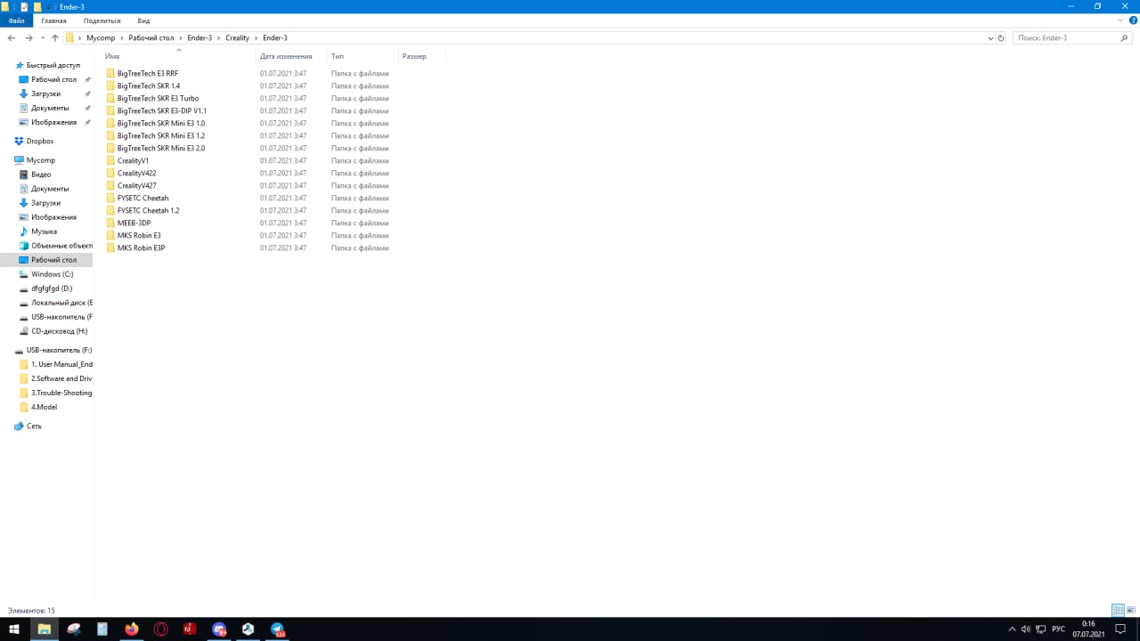Open pinned Загрузки under Быстрый доступ
Screen dimensions: 1140x641
45,93
